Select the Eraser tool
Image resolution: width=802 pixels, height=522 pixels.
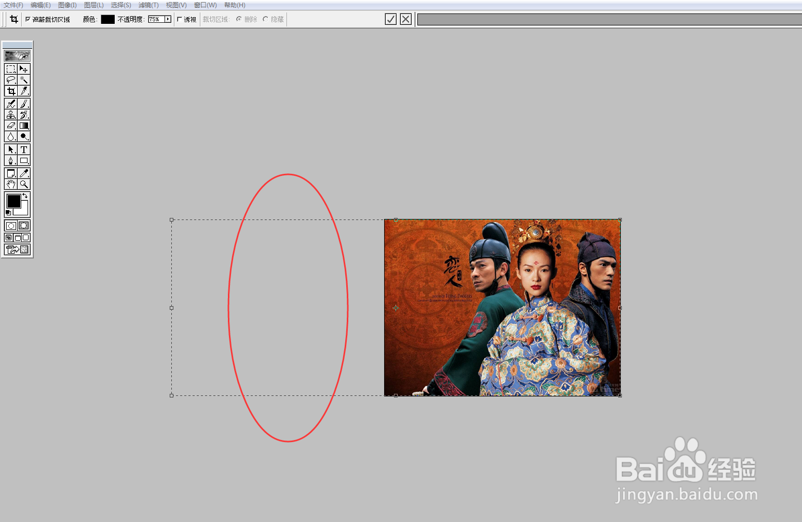tap(11, 126)
